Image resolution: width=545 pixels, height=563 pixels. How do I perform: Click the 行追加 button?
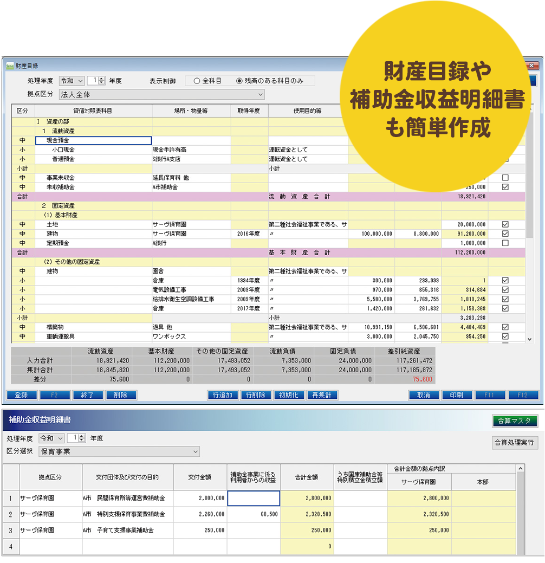click(x=223, y=395)
